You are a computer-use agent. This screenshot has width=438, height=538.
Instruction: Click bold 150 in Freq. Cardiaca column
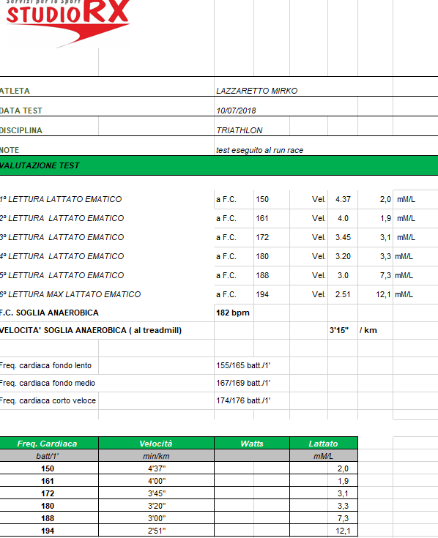48,468
